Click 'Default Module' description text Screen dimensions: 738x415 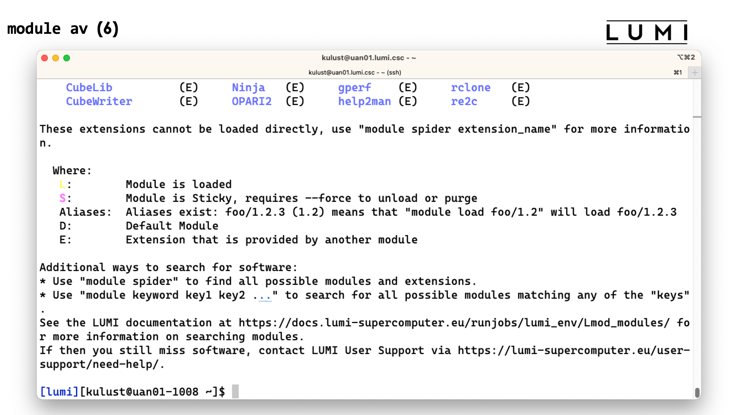[x=172, y=226]
